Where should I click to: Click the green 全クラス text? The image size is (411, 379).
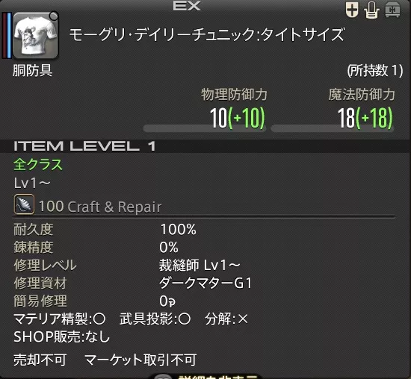(x=38, y=164)
